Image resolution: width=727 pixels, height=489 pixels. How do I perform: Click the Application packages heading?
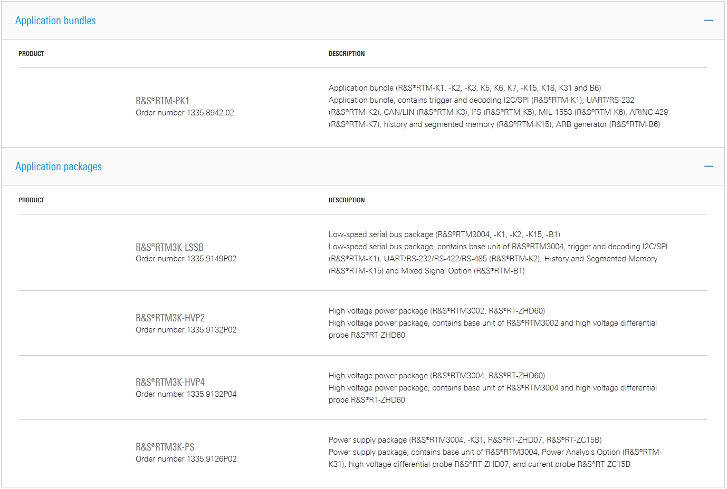coord(59,167)
